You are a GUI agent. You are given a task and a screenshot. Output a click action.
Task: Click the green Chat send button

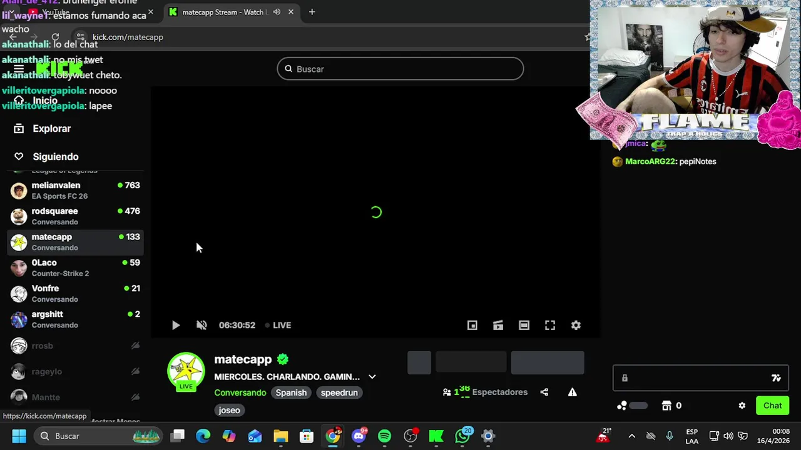pos(772,406)
